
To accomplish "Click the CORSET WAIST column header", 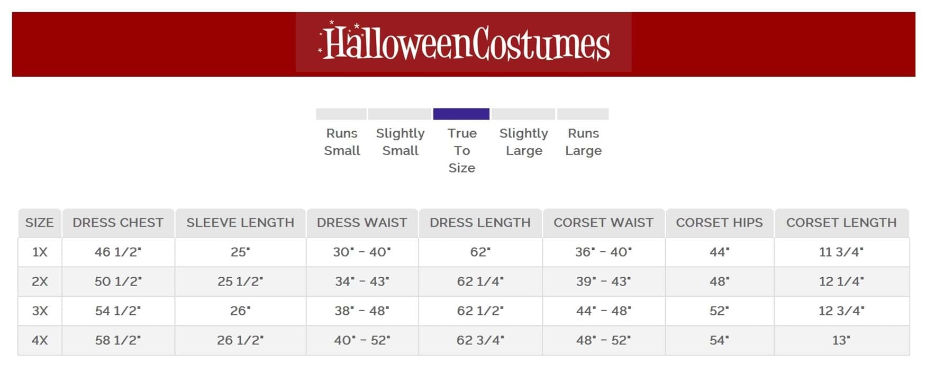I will coord(603,223).
